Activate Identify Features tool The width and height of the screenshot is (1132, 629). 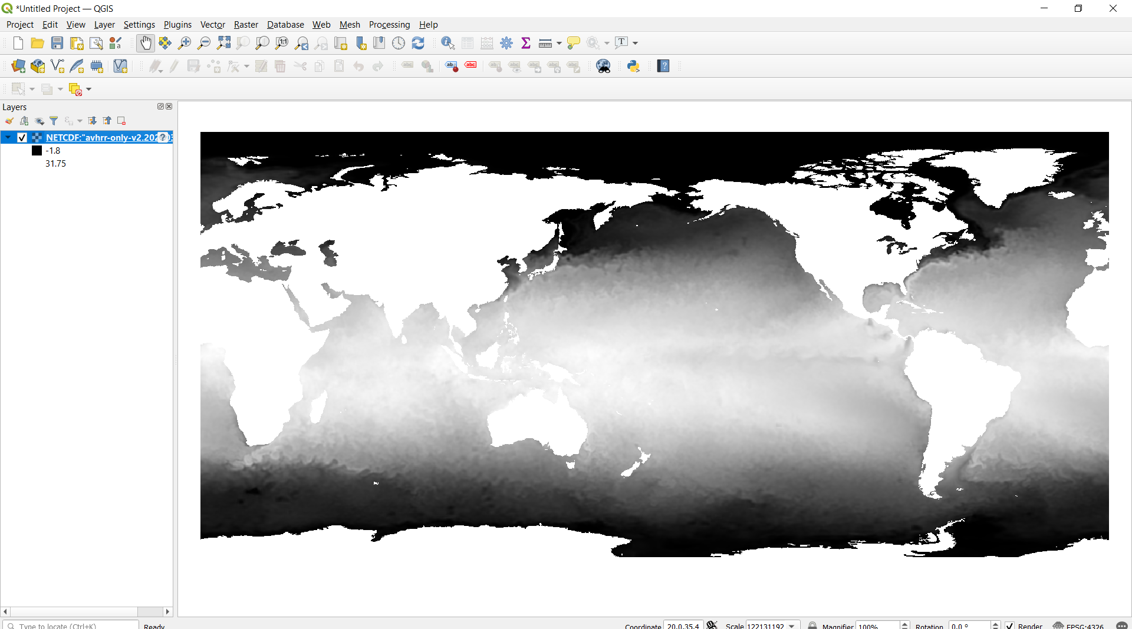tap(447, 43)
